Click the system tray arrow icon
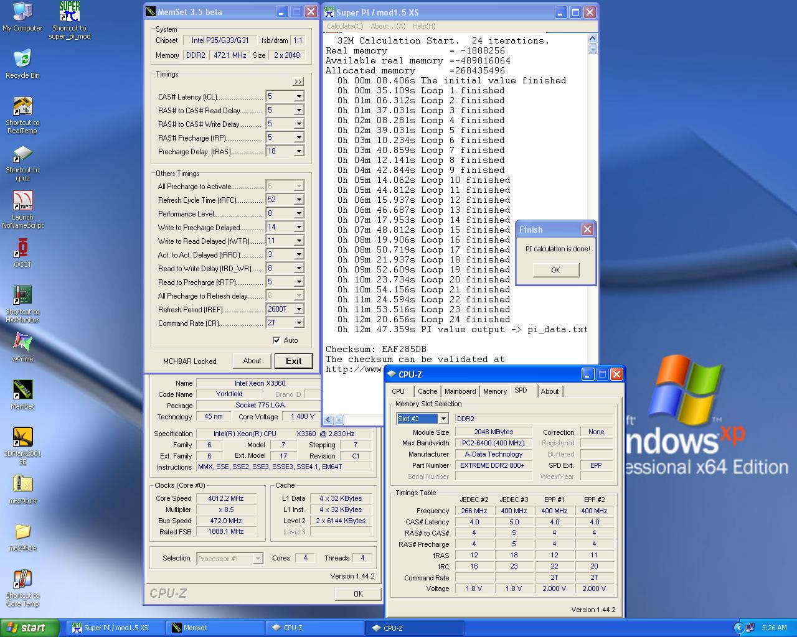The image size is (797, 637). [x=738, y=628]
